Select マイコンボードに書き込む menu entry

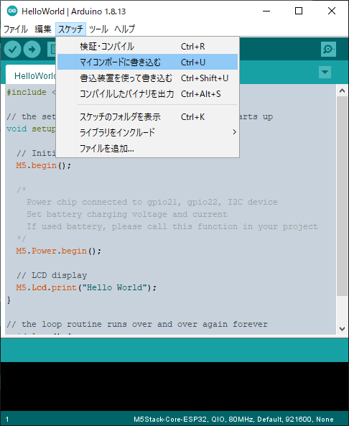click(x=147, y=62)
